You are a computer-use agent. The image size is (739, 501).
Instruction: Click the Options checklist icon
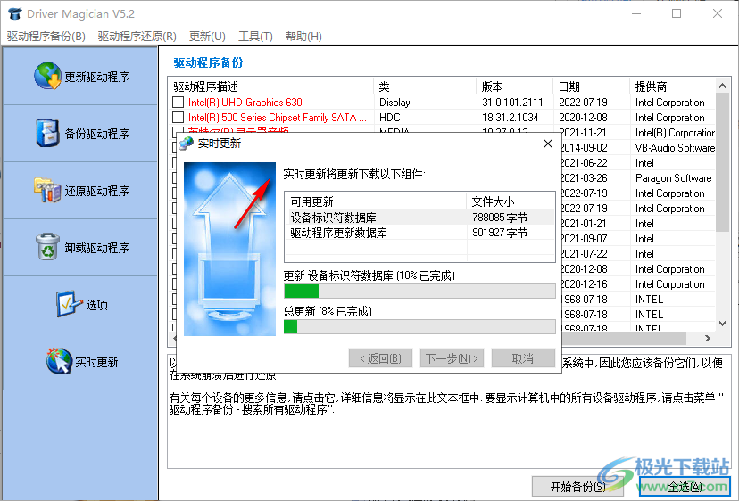[69, 304]
